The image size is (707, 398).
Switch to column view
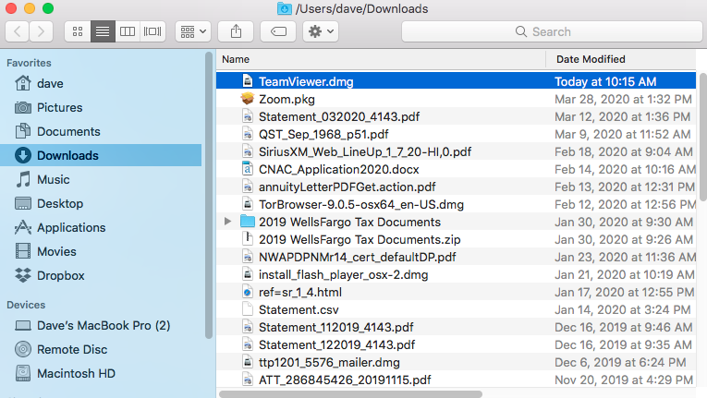click(x=128, y=31)
